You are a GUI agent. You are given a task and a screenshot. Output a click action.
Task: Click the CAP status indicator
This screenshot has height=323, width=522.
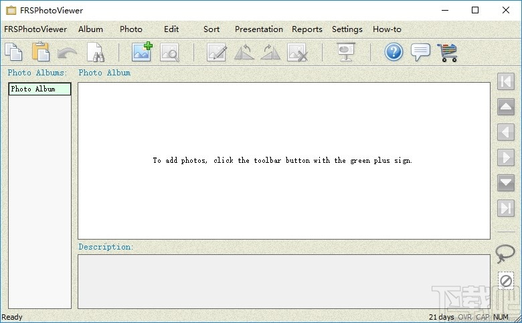click(x=483, y=317)
